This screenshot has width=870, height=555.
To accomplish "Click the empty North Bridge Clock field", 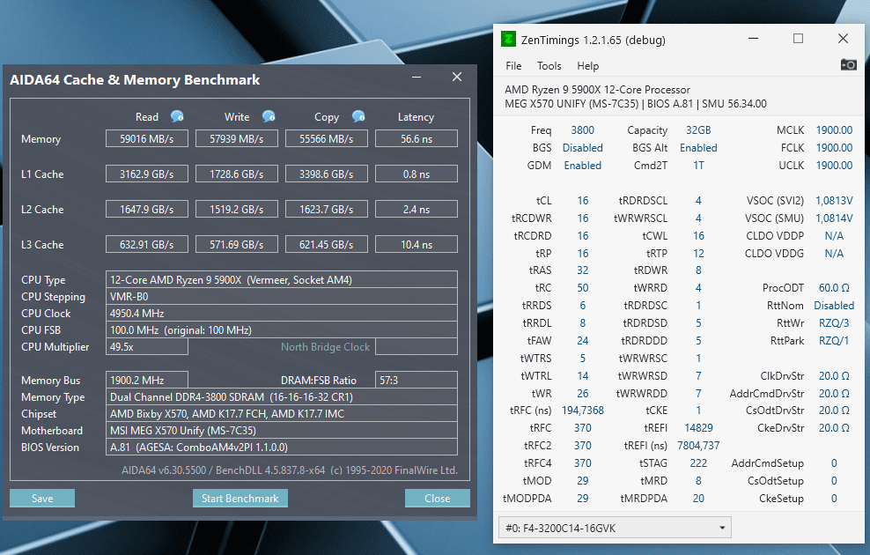I will (x=417, y=346).
